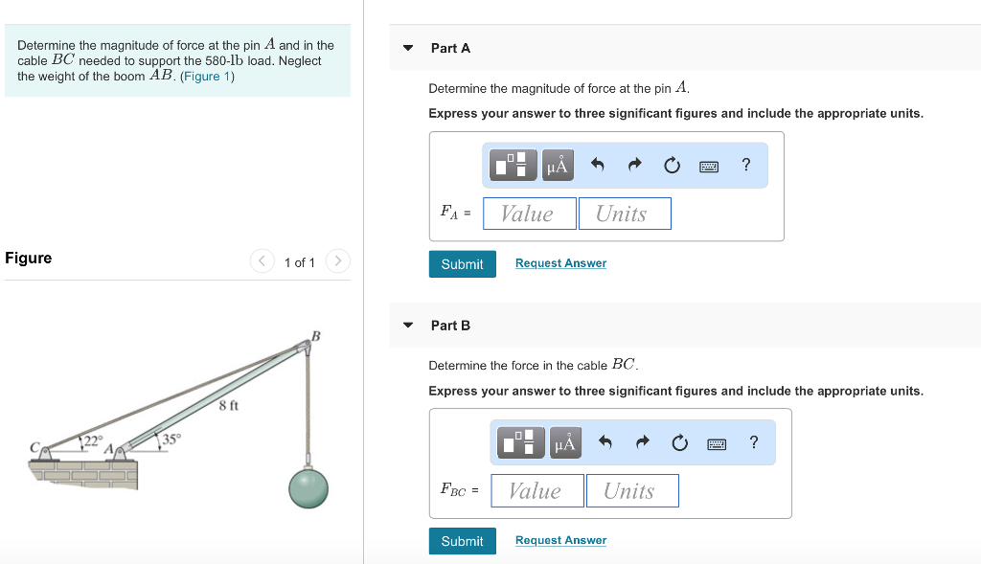Image resolution: width=981 pixels, height=564 pixels.
Task: Click the templates icon in Part A toolbar
Action: 515,166
